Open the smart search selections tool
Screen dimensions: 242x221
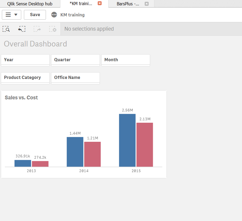pos(6,29)
